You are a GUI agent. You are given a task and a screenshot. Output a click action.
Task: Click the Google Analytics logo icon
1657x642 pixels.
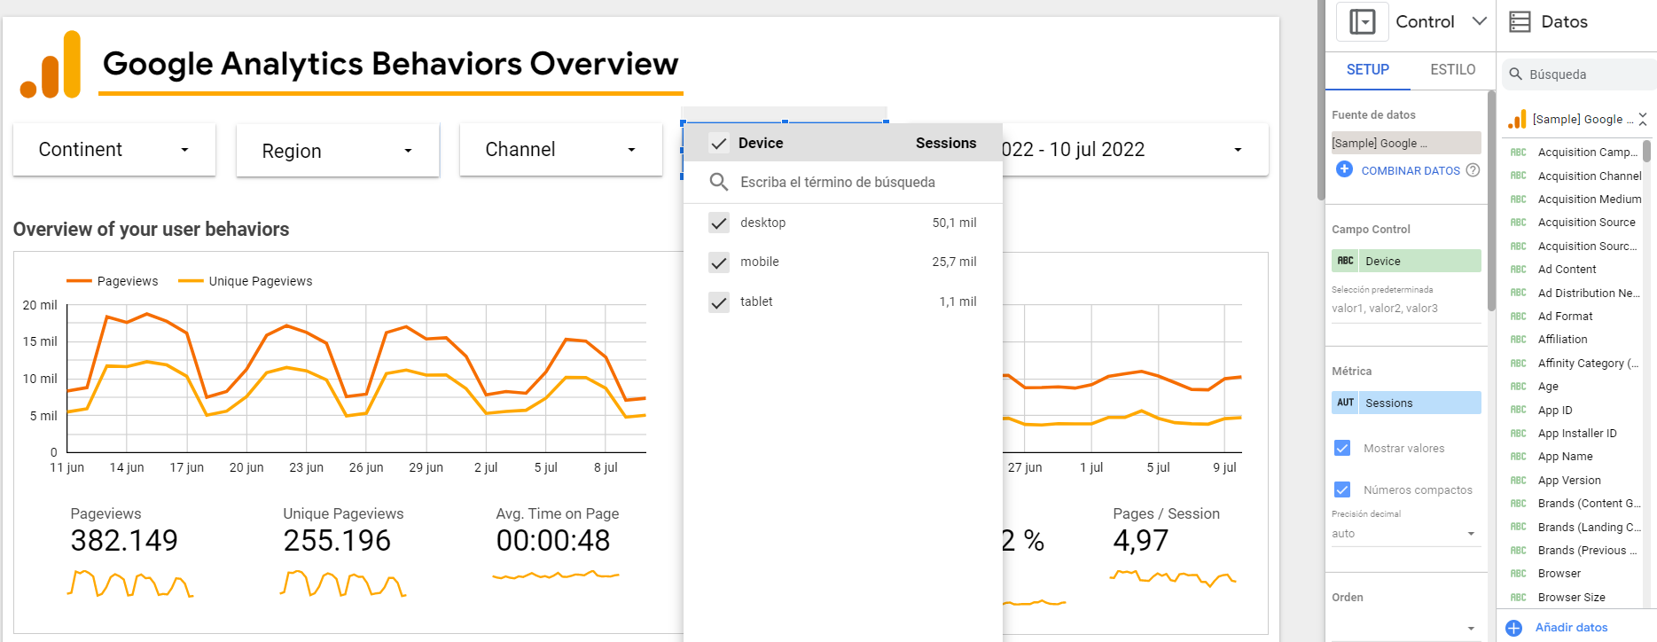[x=51, y=64]
